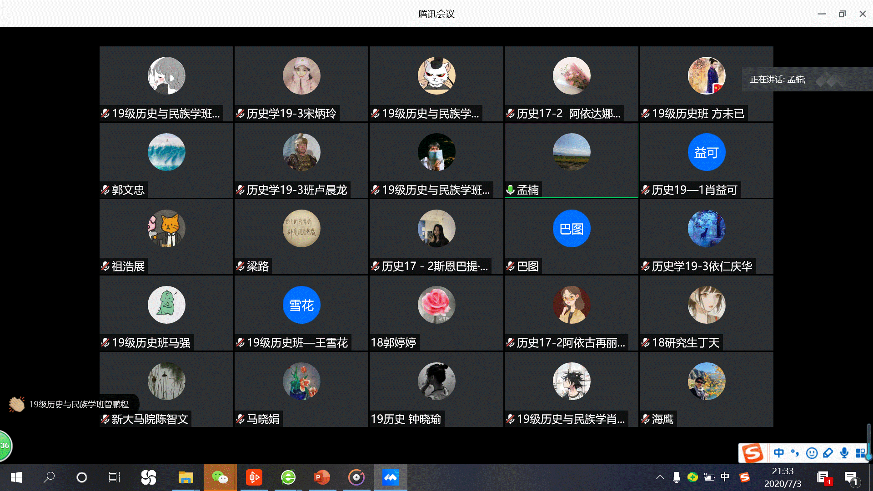The image size is (873, 491).
Task: Open Sogou toolbox grid icon
Action: [x=860, y=453]
